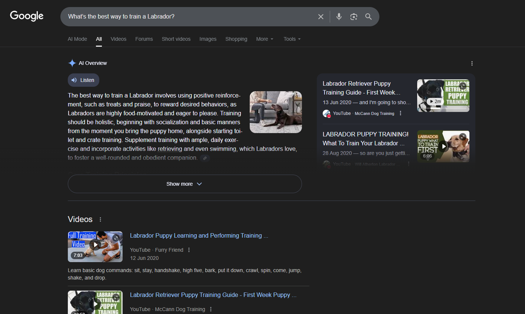Screen dimensions: 525x314
Task: Switch to the Images tab
Action: tap(208, 39)
